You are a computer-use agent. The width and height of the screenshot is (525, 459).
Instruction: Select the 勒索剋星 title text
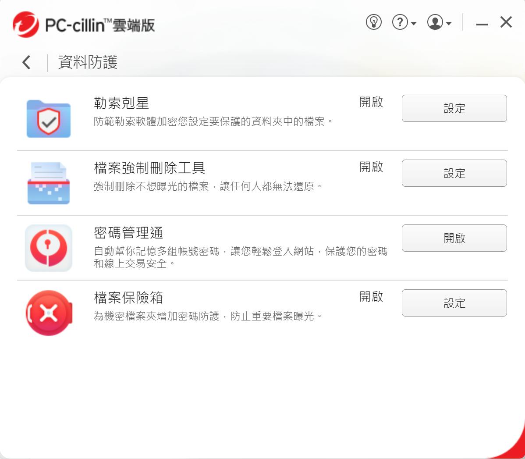tap(121, 103)
